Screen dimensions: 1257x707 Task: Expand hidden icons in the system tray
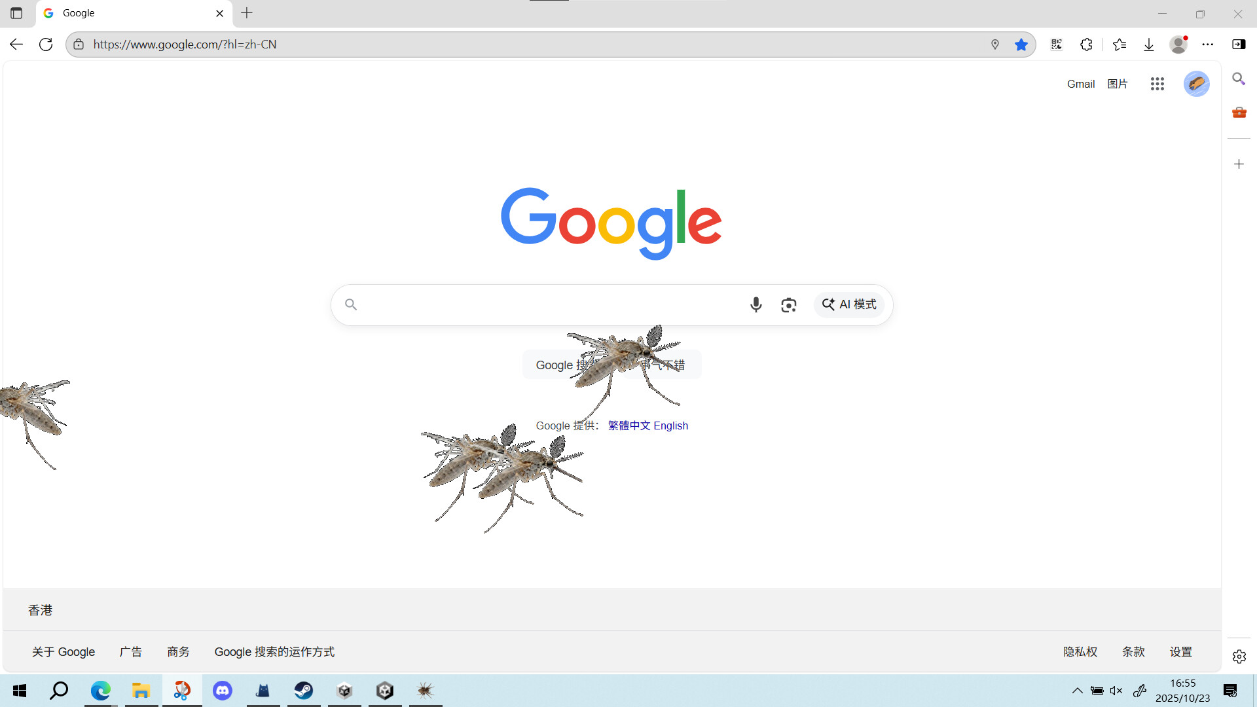pyautogui.click(x=1077, y=691)
